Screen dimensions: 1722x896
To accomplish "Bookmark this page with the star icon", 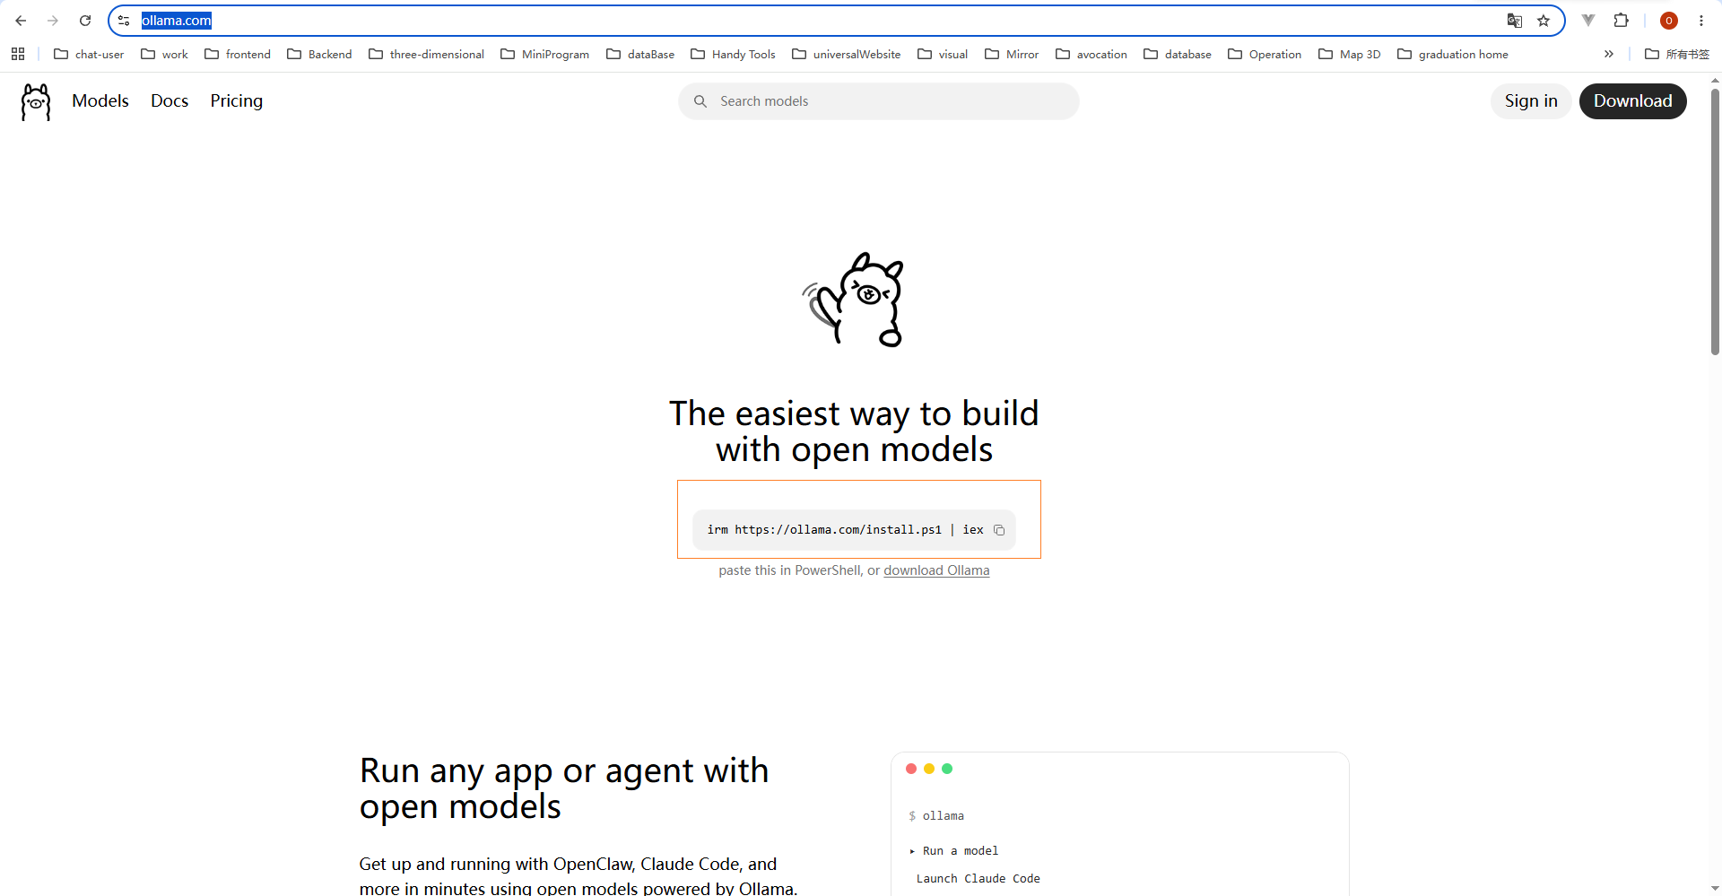I will coord(1544,21).
